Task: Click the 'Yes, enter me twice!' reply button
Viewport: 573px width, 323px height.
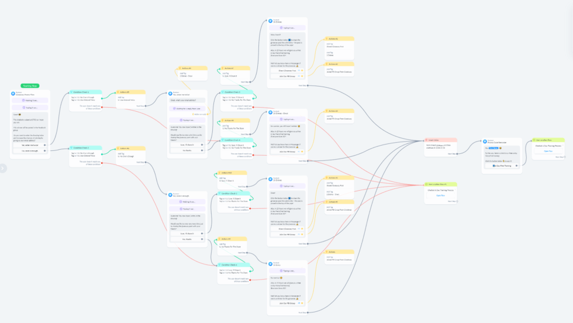Action: [30, 145]
